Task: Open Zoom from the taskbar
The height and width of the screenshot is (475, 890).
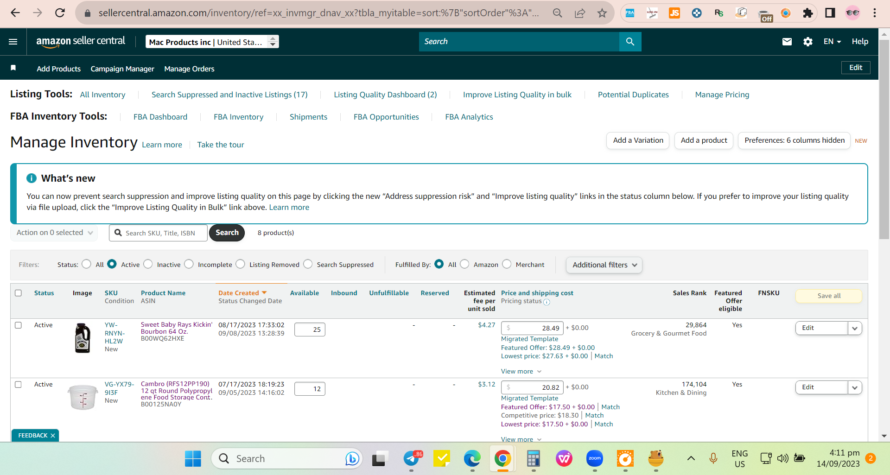Action: 595,459
